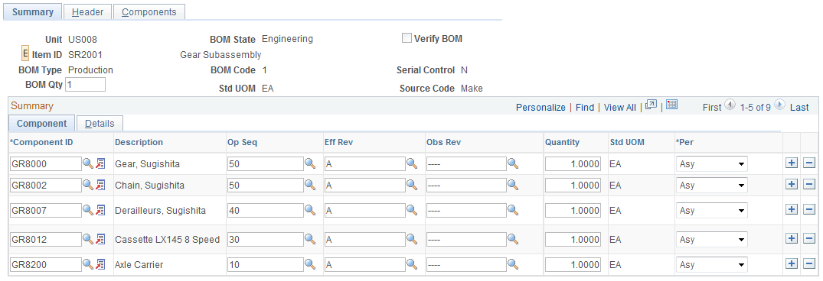This screenshot has width=823, height=281.
Task: Switch to the Header tab
Action: click(87, 12)
